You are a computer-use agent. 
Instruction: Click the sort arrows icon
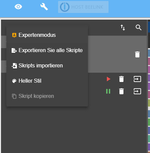(x=123, y=28)
